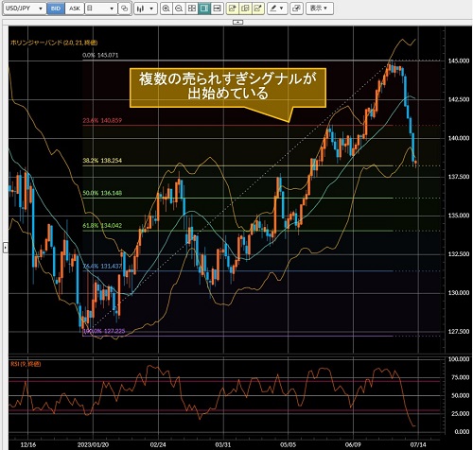Expand the left side panel handle
Image resolution: width=473 pixels, height=450 pixels.
coord(6,248)
